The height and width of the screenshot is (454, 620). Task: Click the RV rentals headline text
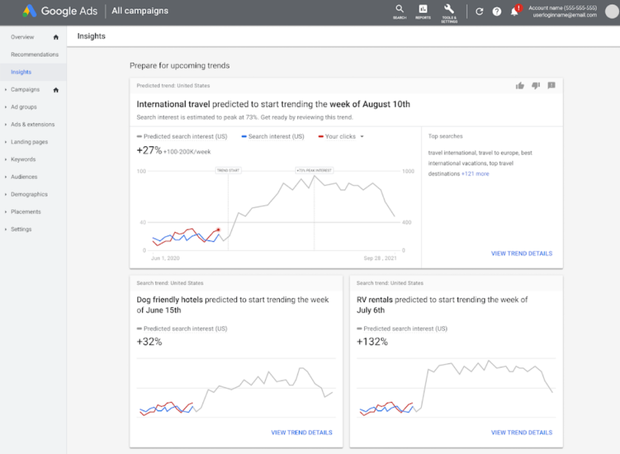click(442, 305)
